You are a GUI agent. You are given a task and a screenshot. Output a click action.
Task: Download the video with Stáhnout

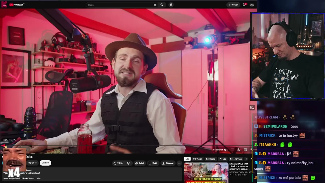[x=168, y=163]
